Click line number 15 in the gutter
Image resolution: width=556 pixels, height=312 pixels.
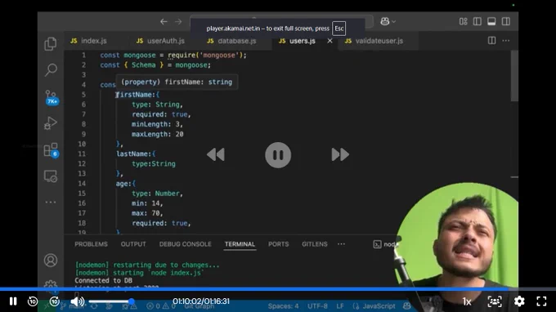point(82,194)
